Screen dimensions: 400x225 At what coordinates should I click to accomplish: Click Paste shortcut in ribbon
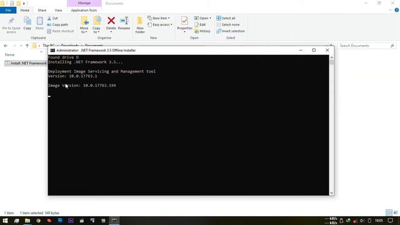tap(61, 31)
